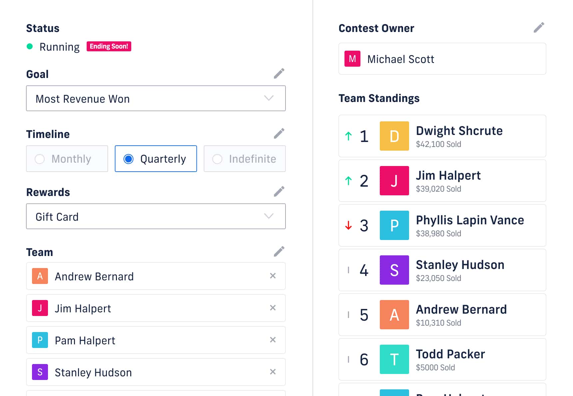The image size is (573, 396).
Task: Select the Monthly timeline option
Action: point(67,159)
